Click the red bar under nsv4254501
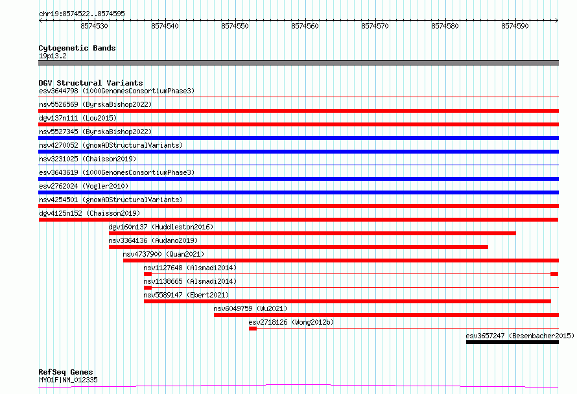Screen dimensions: 577x394 point(298,206)
